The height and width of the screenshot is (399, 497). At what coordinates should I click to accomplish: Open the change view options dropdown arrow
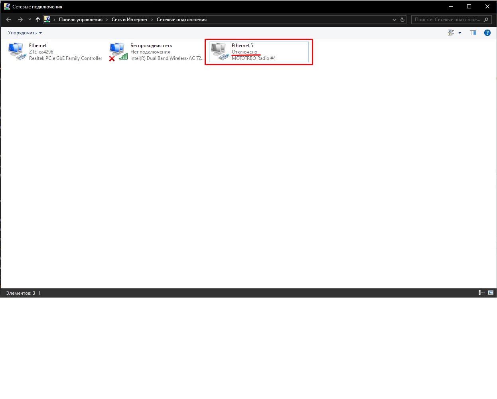tap(460, 33)
